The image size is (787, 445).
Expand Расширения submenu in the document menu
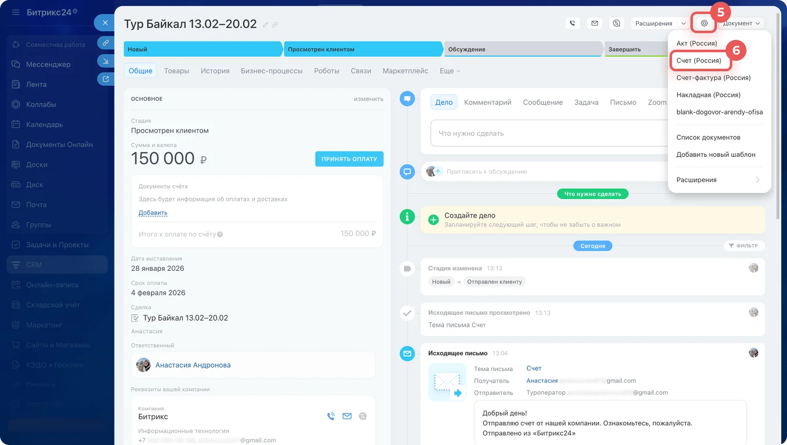(x=718, y=180)
